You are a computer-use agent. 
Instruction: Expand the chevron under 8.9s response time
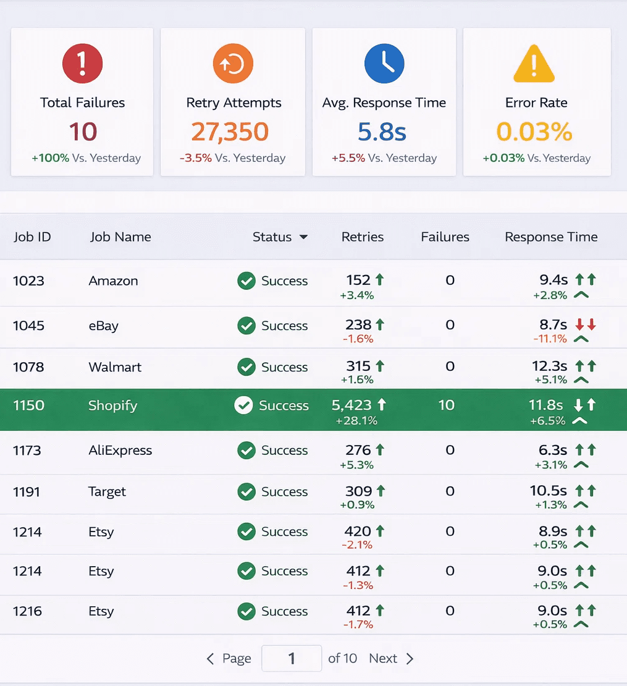581,544
